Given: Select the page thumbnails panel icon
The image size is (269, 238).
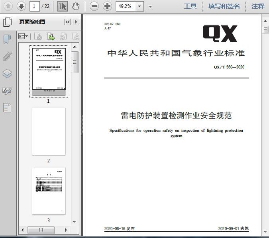Looking at the screenshot, I should pos(8,22).
